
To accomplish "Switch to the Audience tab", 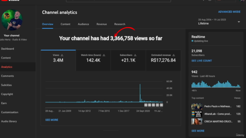I will (x=83, y=24).
